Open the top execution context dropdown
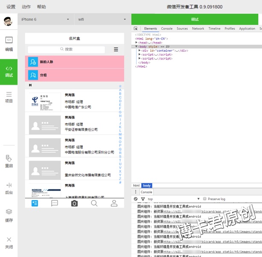 tap(174, 199)
